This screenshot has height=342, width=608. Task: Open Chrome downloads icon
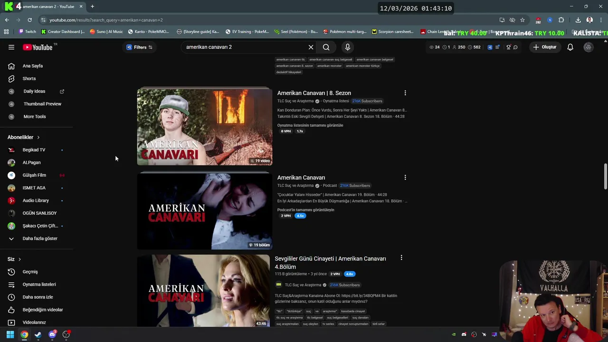pyautogui.click(x=578, y=20)
